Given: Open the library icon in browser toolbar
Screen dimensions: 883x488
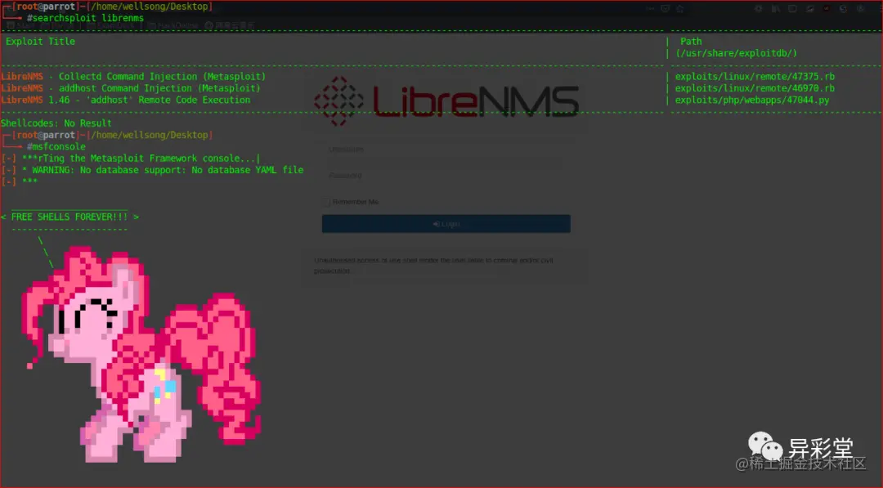Looking at the screenshot, I should click(775, 8).
